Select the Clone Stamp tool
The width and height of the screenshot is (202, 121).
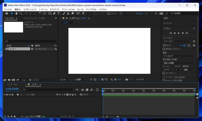click(x=68, y=13)
